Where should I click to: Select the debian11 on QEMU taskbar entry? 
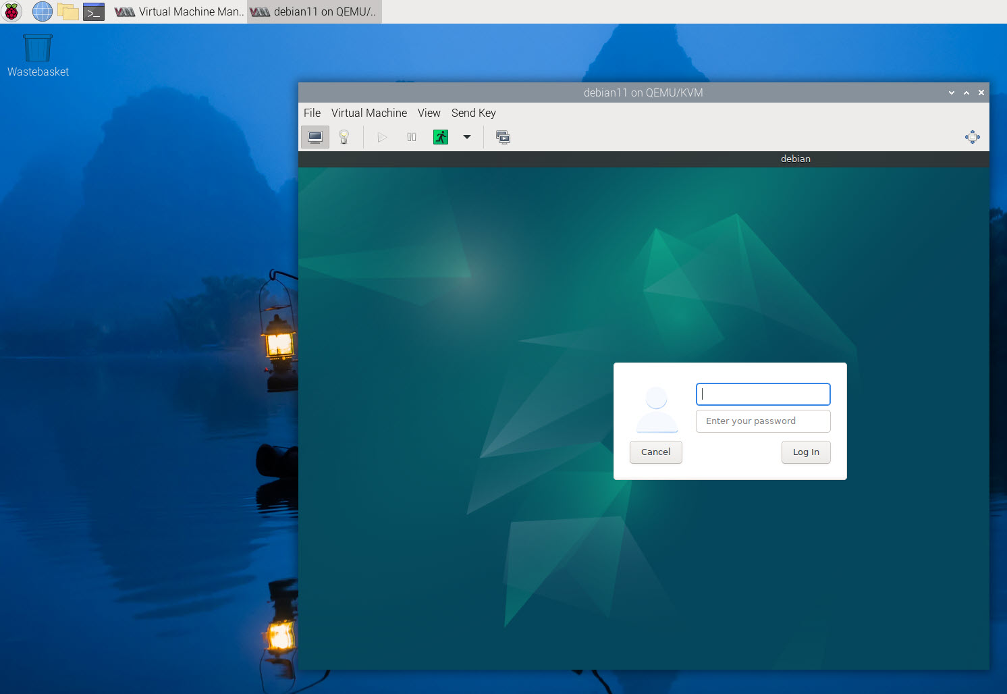coord(315,11)
